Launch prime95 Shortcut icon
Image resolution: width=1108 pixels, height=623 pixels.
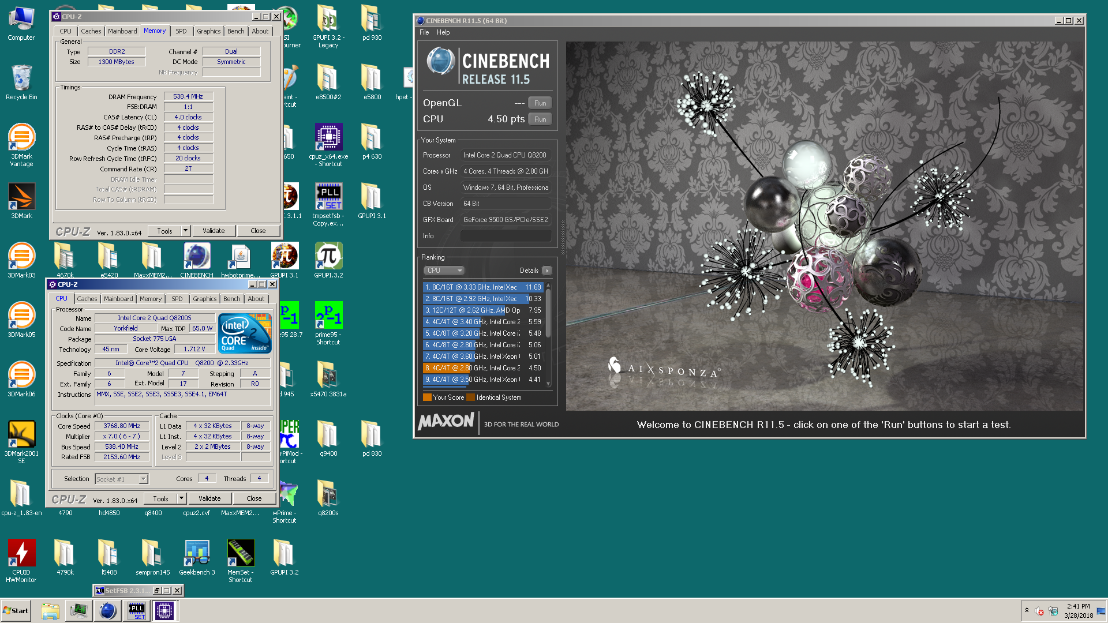point(328,323)
